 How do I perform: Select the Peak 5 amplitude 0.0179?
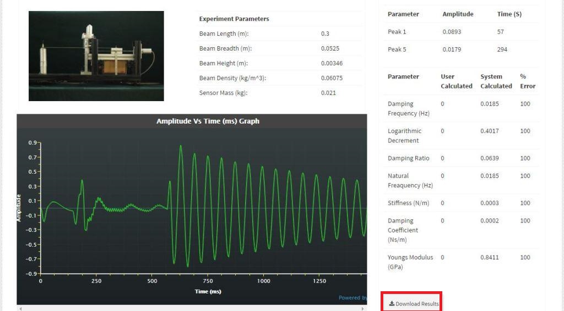point(452,49)
